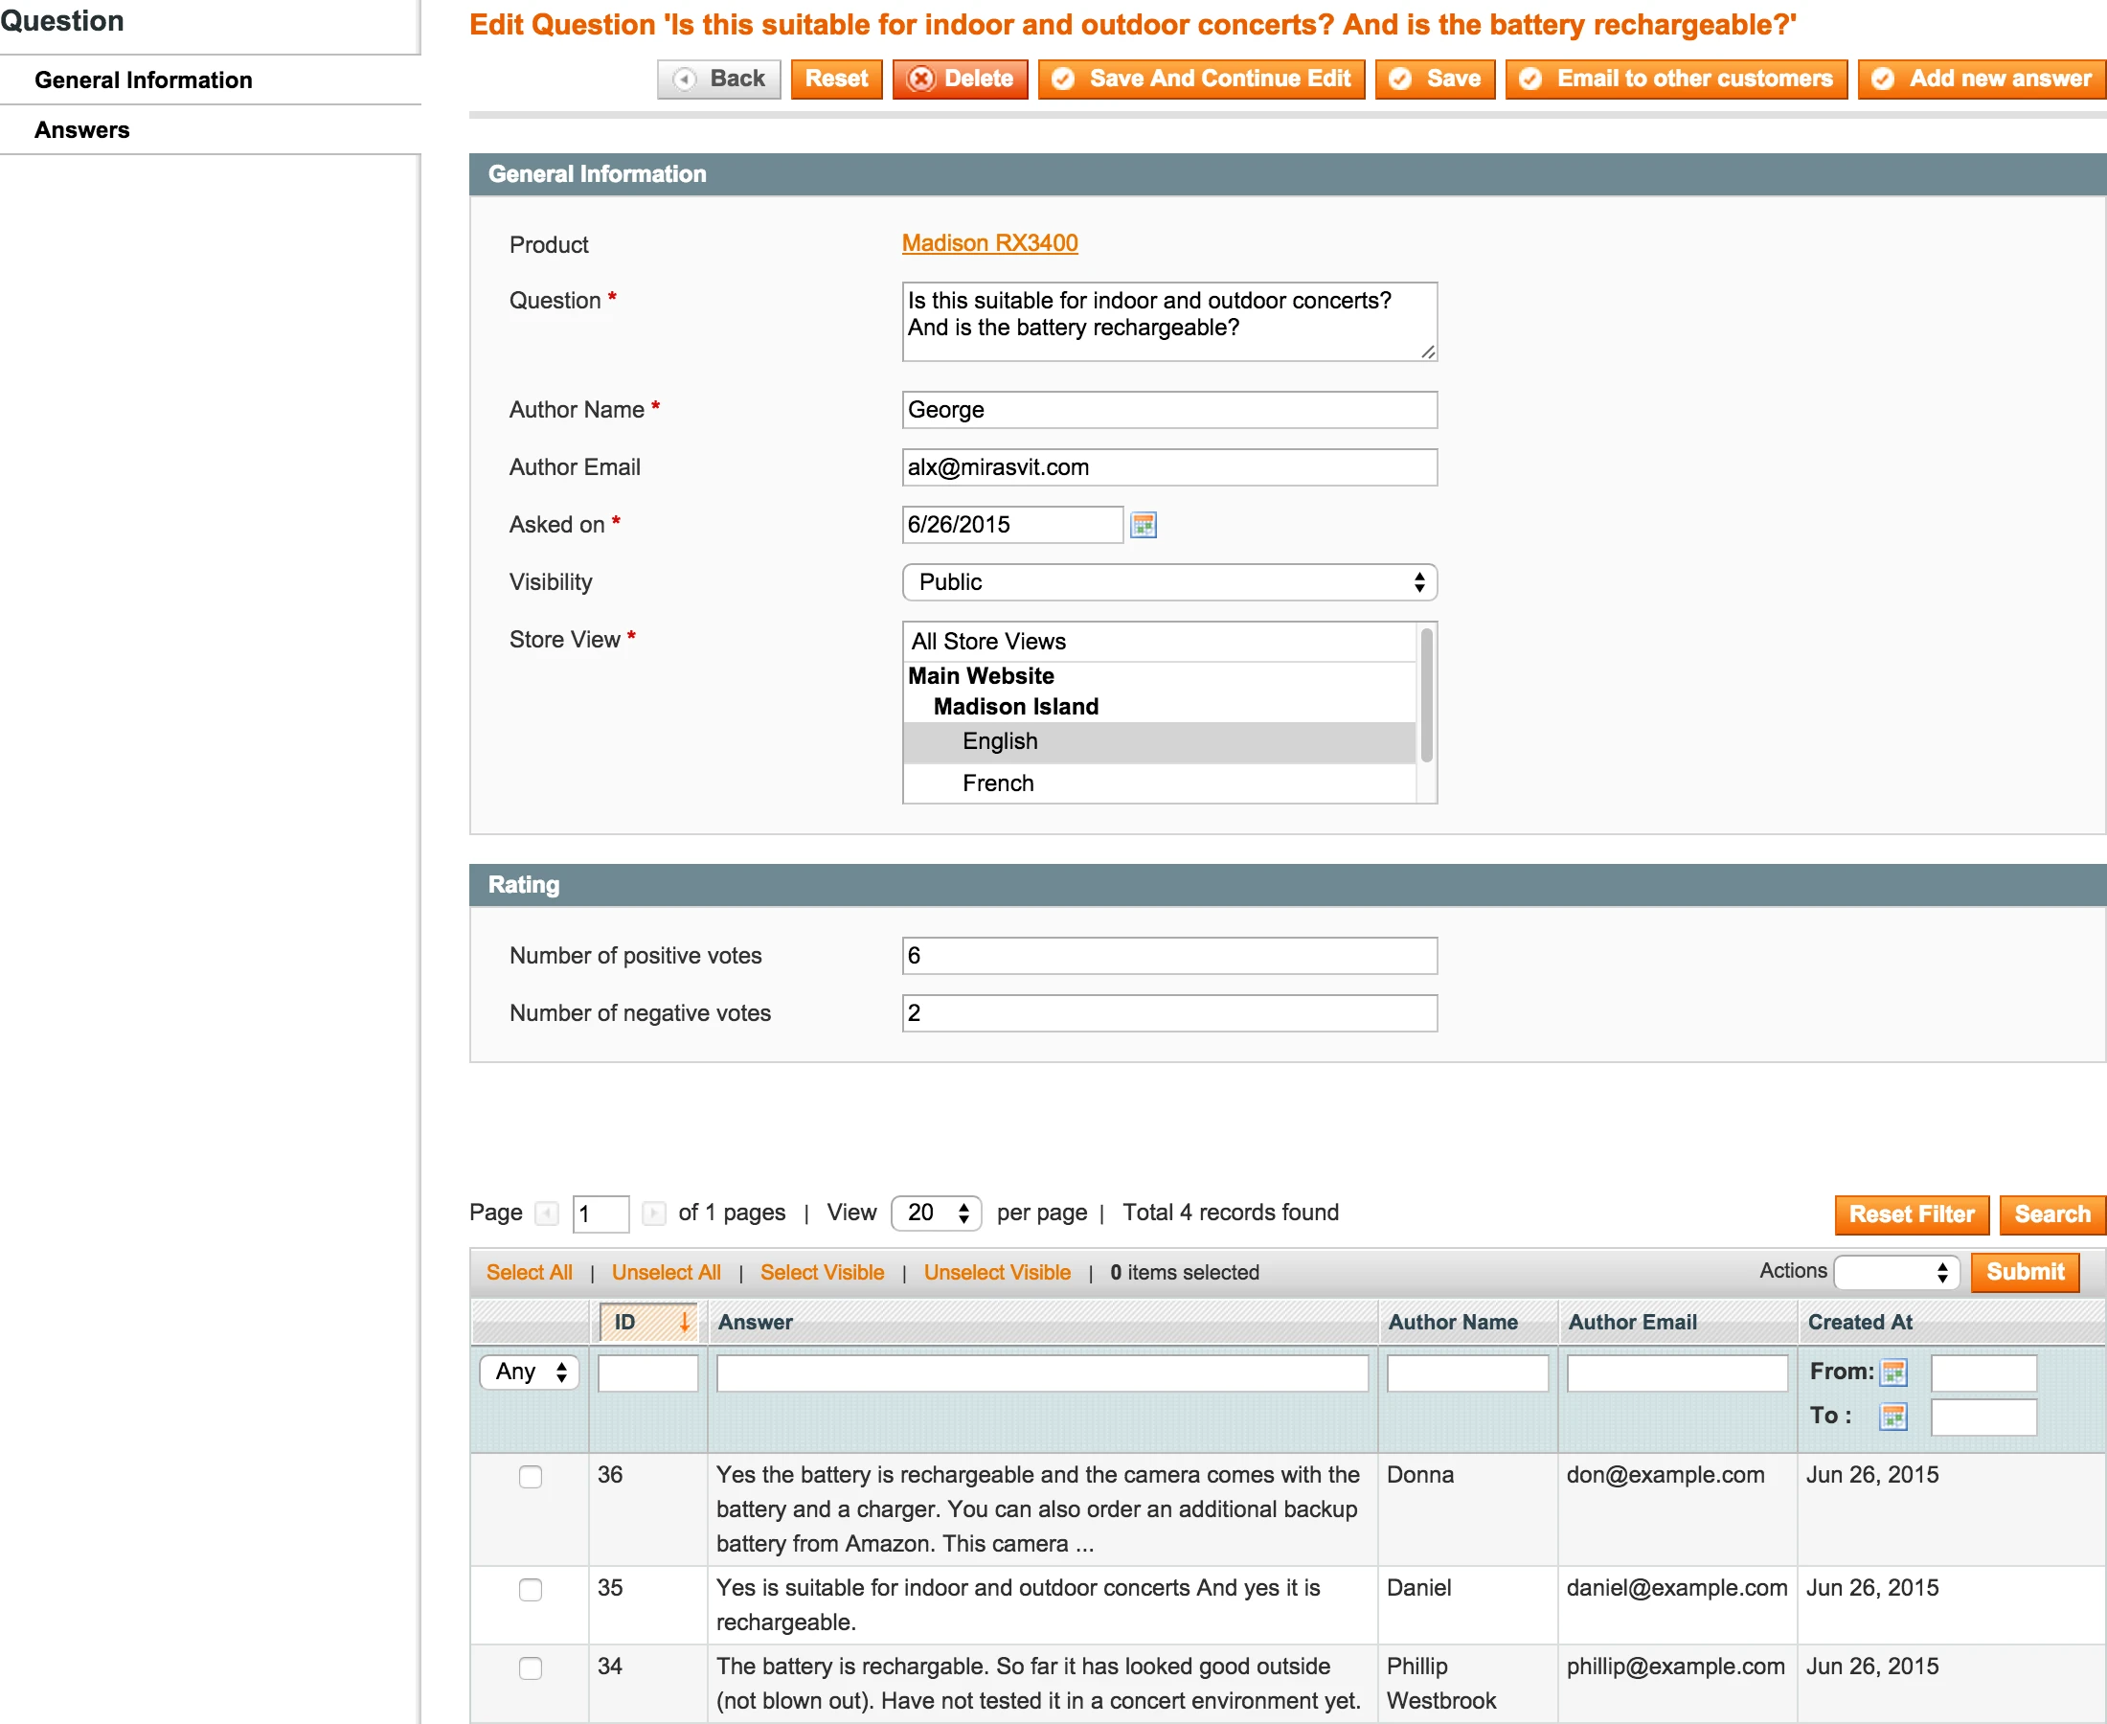Check the row checkbox for answer 35
Image resolution: width=2107 pixels, height=1724 pixels.
click(531, 1589)
